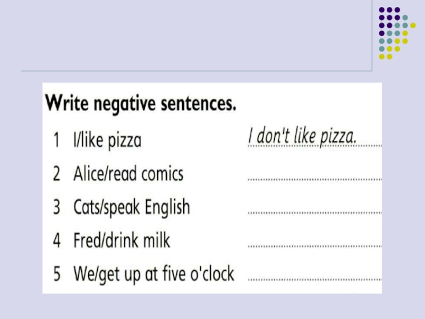425x319 pixels.
Task: Select the number 5 list marker
Action: 56,275
